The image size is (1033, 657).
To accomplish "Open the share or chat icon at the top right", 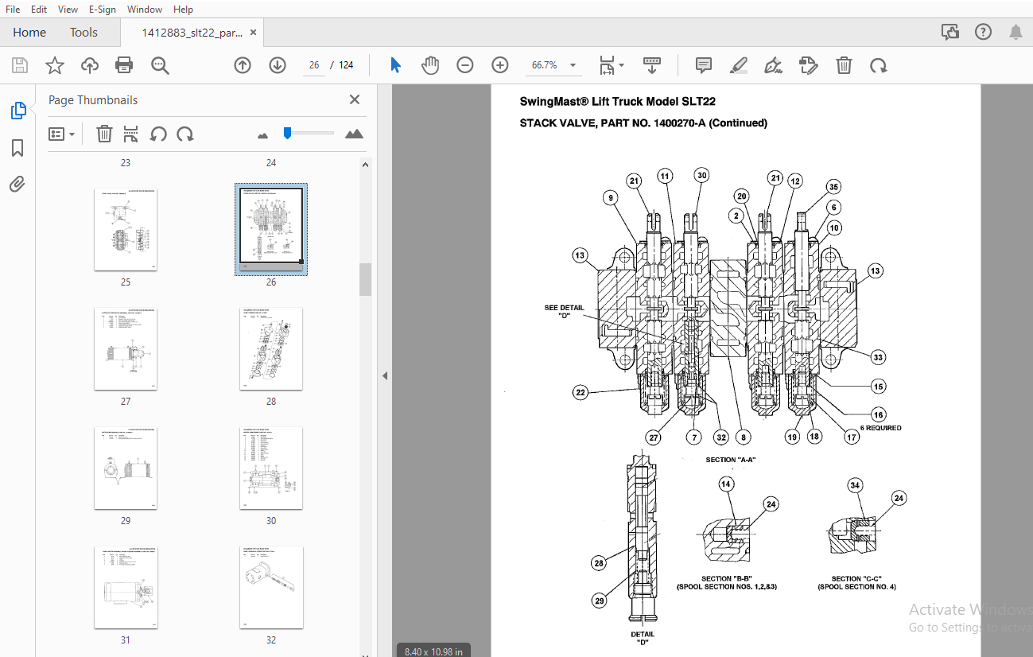I will pos(950,33).
